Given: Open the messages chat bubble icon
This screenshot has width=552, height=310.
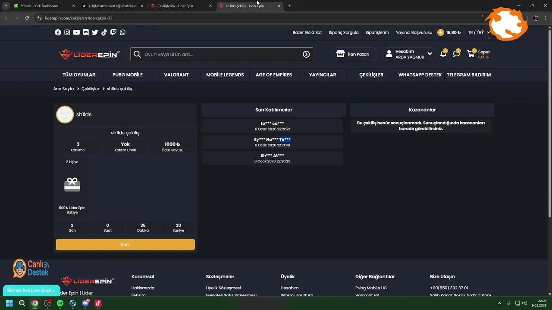Looking at the screenshot, I should click(x=456, y=54).
